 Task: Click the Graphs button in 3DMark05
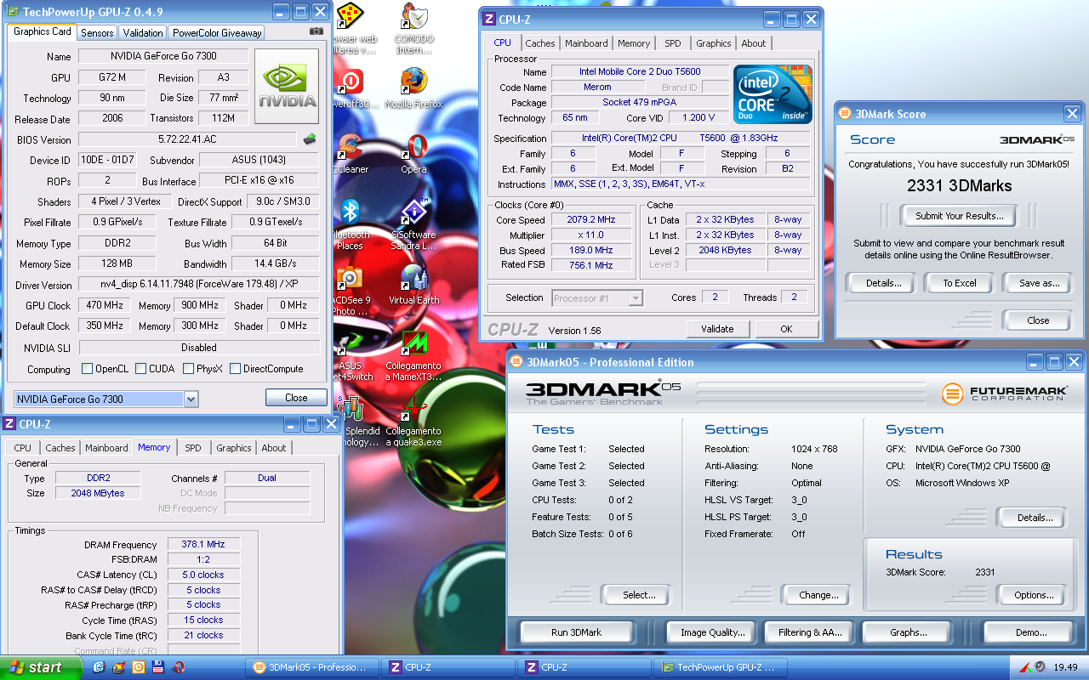click(909, 632)
